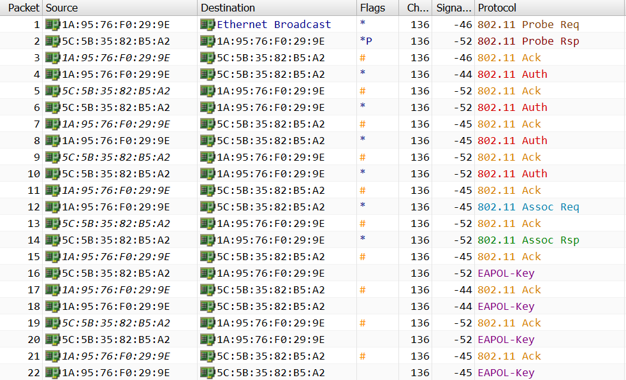
Task: Select the 802.11 Assoc Req packet
Action: click(x=528, y=207)
